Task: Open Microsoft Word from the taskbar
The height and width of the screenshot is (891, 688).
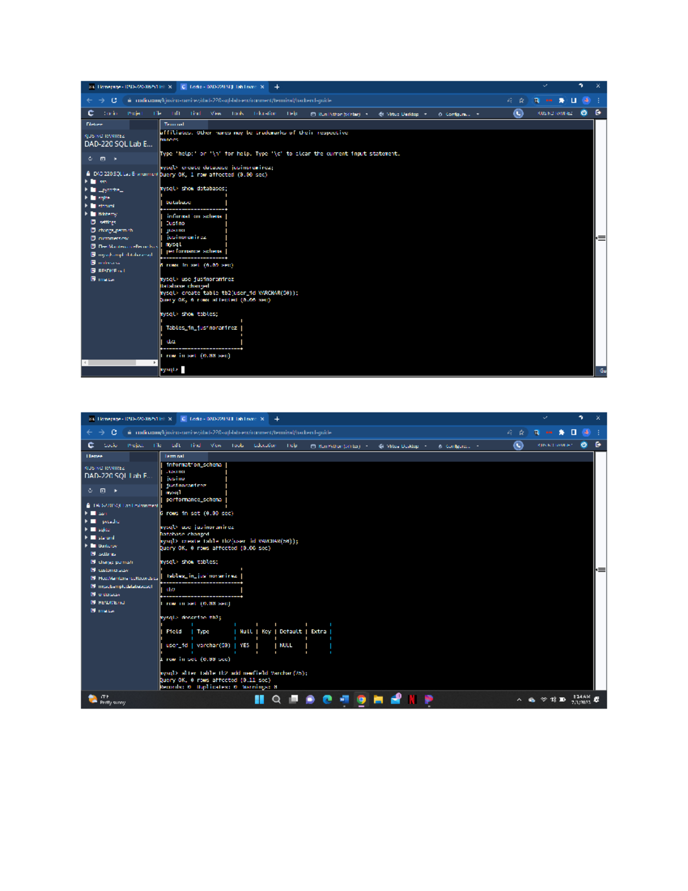Action: [x=344, y=699]
